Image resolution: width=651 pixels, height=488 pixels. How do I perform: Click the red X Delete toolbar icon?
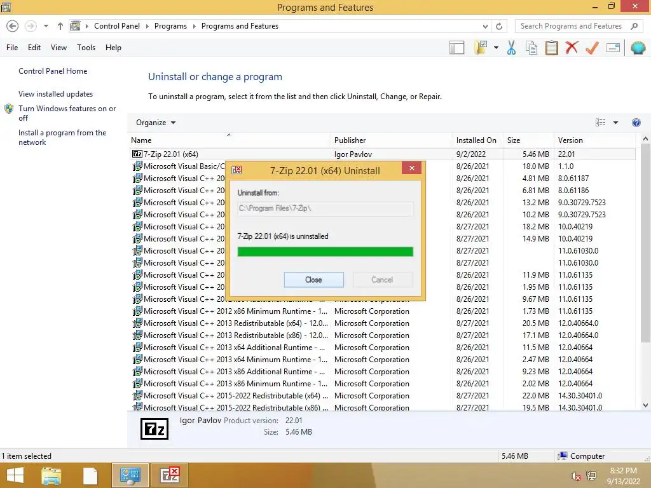(572, 47)
